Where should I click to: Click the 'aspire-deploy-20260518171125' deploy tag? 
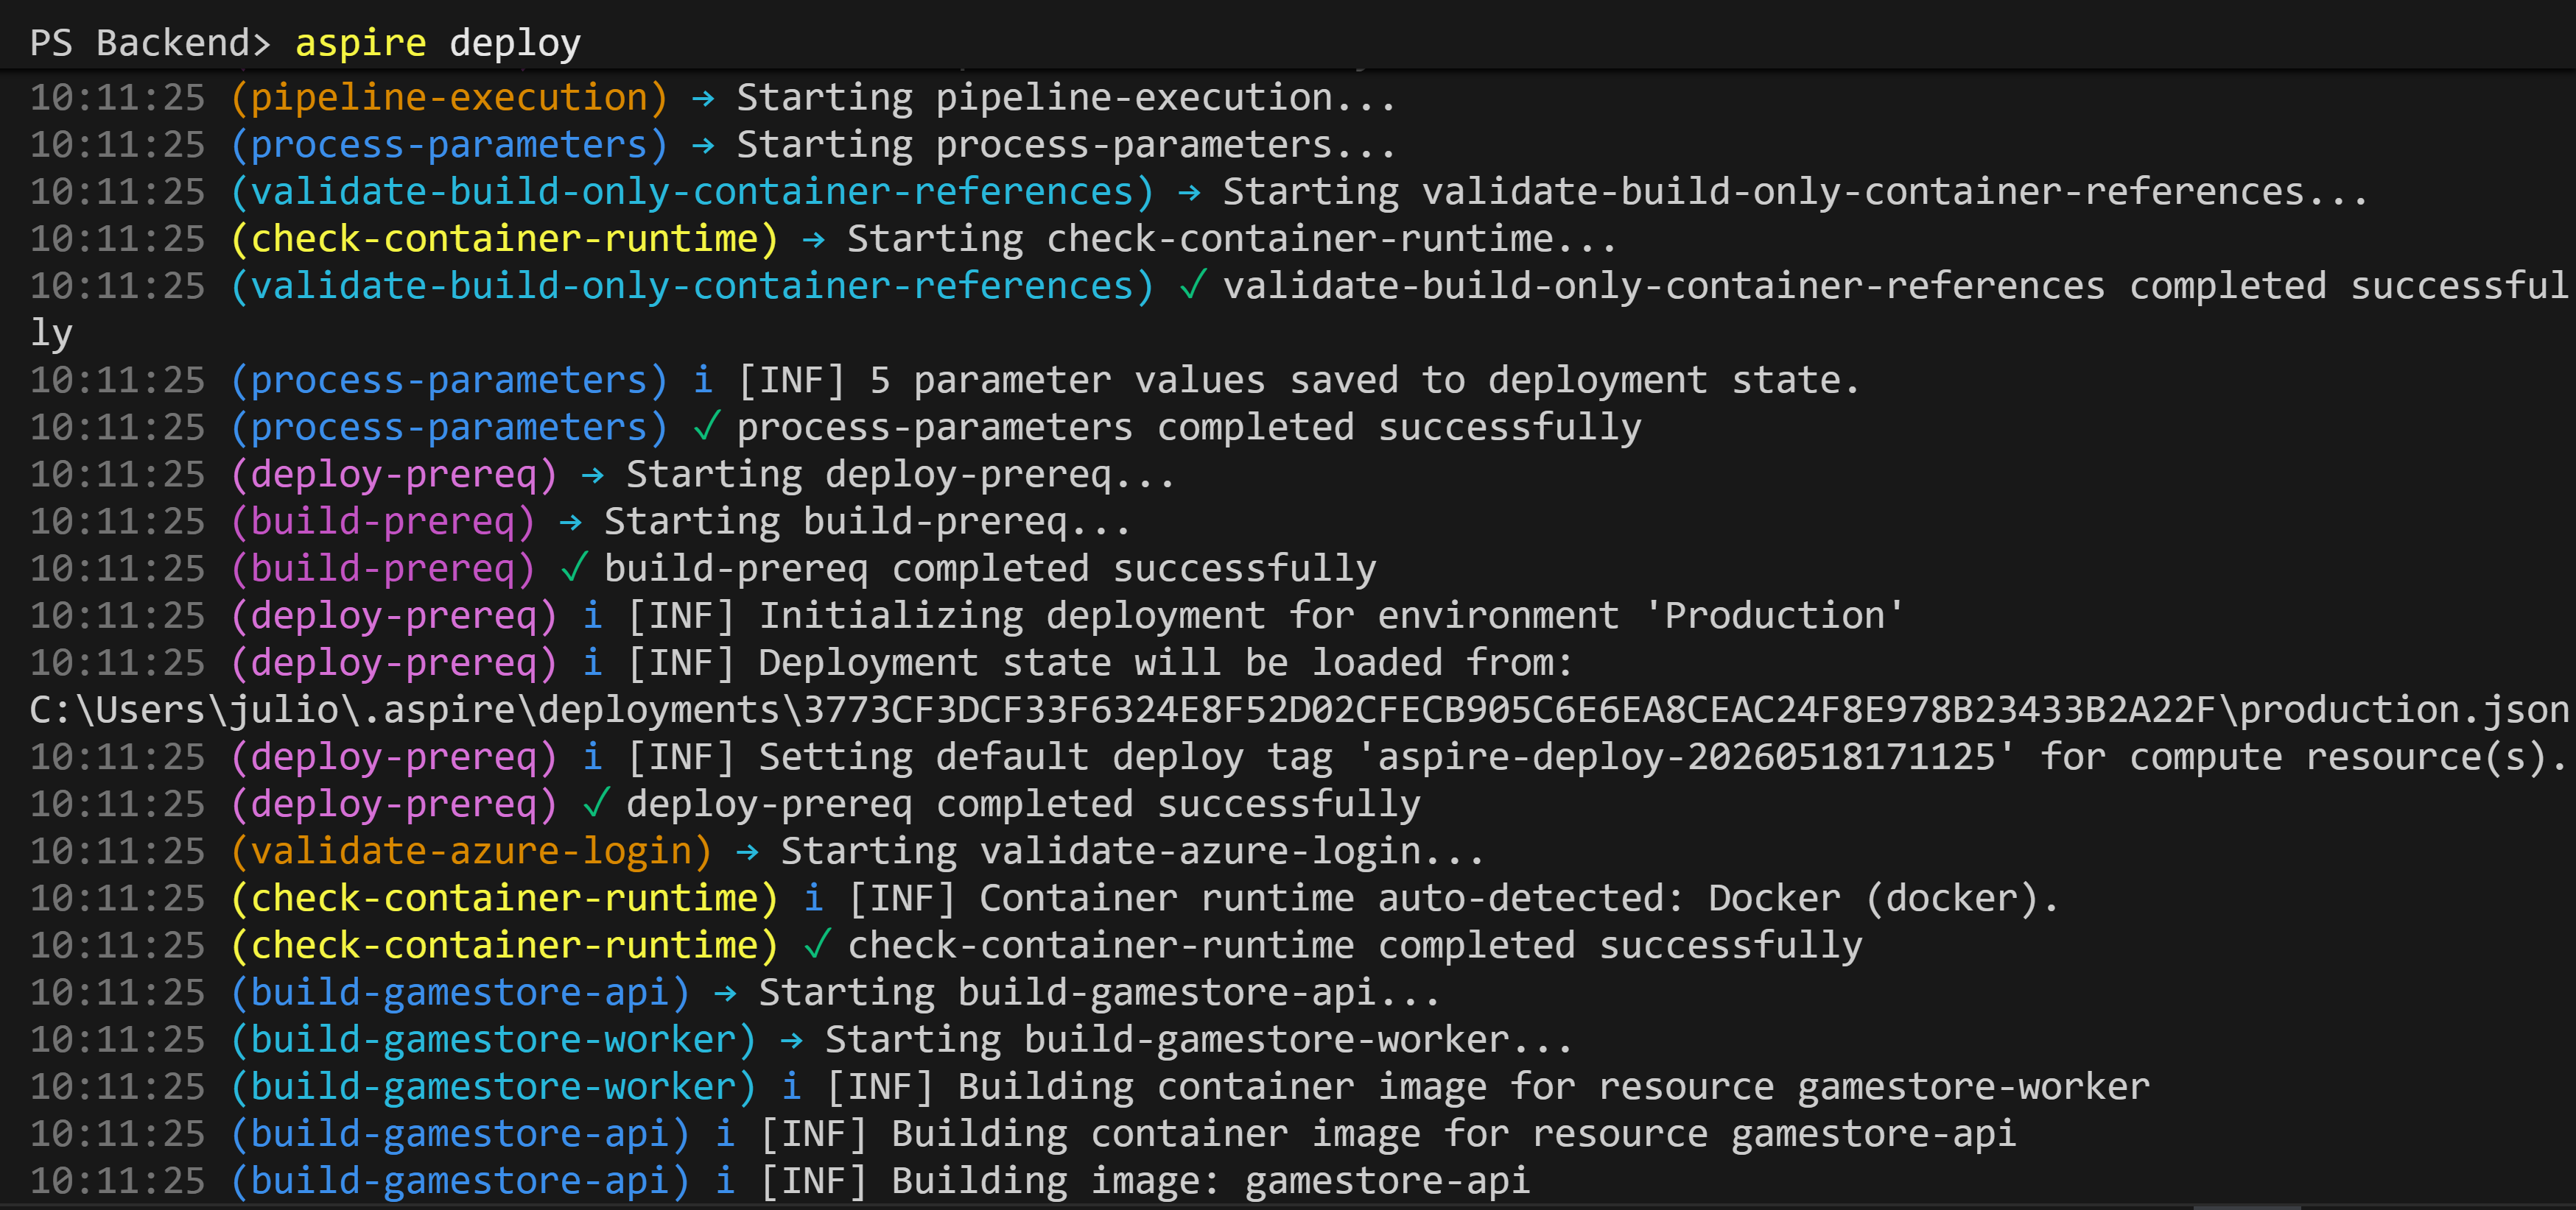[1686, 757]
